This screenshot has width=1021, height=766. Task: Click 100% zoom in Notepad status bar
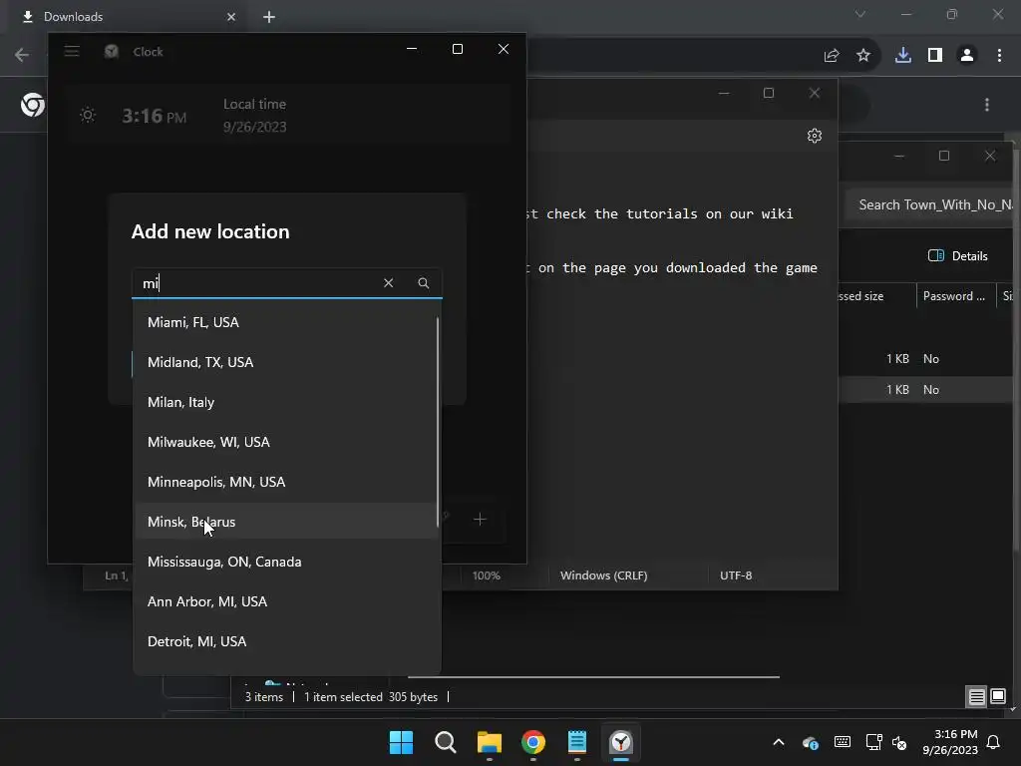point(487,575)
